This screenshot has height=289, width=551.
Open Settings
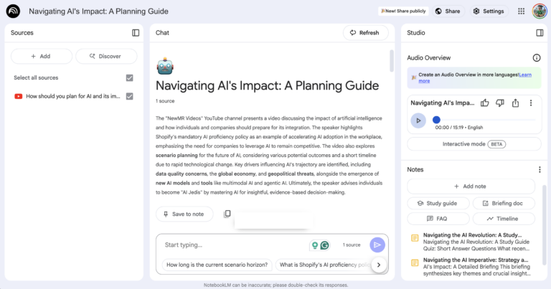point(489,11)
